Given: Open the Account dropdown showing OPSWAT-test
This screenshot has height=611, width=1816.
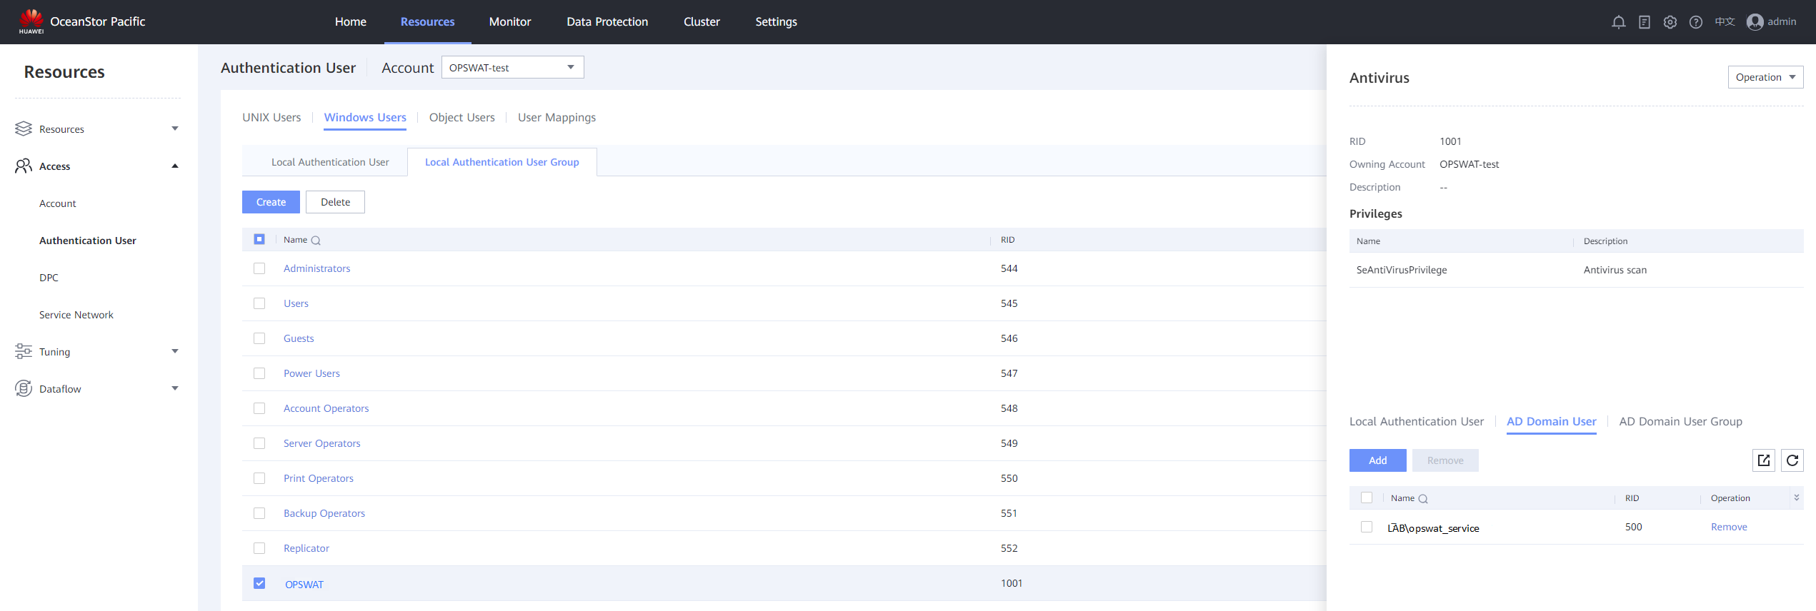Looking at the screenshot, I should click(512, 67).
